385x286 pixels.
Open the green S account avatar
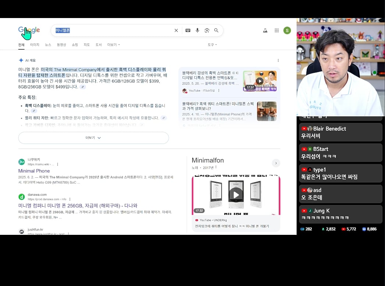click(x=287, y=31)
